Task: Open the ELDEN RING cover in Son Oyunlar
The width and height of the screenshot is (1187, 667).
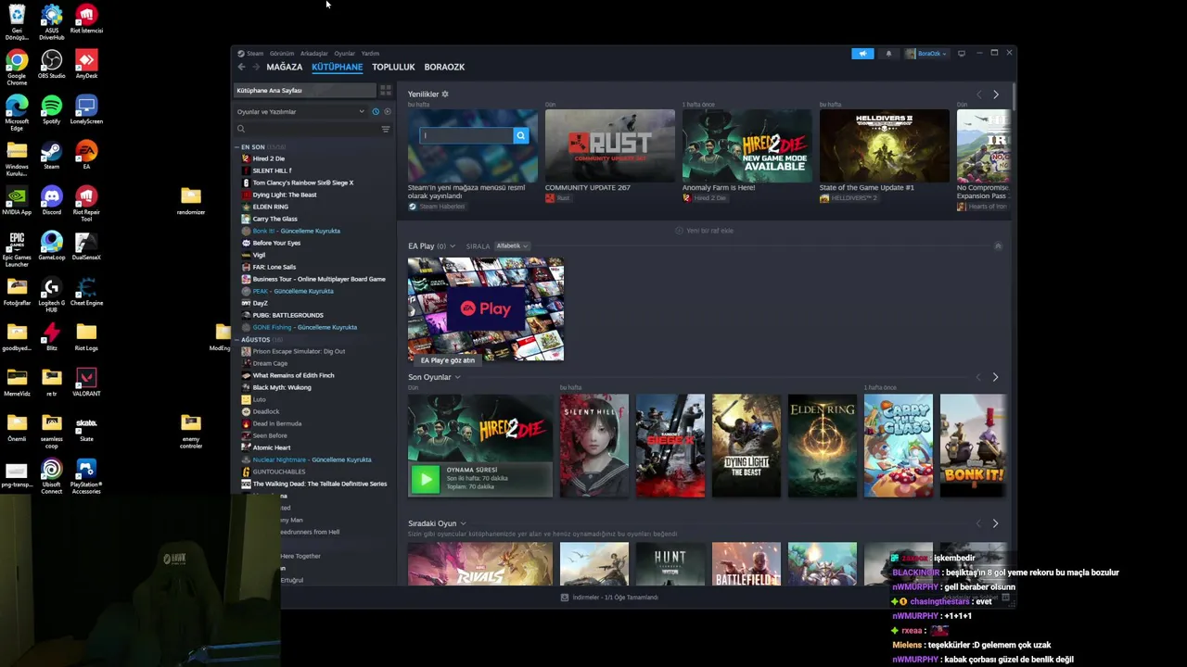Action: [x=823, y=446]
